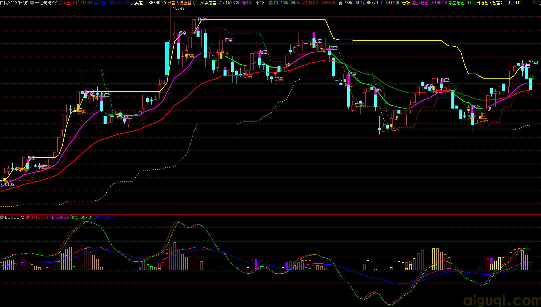The image size is (541, 307).
Task: Click the 期空增仓: 0.00 value
Action: pos(461,3)
